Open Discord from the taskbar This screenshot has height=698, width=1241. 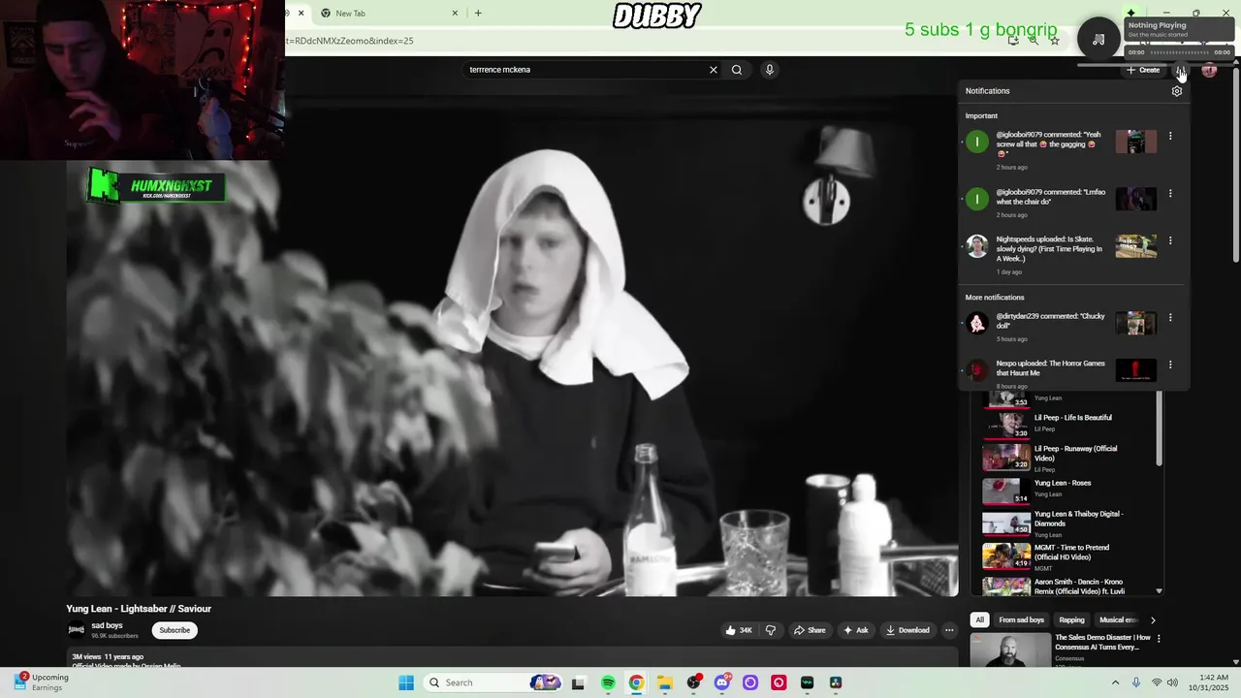[722, 682]
